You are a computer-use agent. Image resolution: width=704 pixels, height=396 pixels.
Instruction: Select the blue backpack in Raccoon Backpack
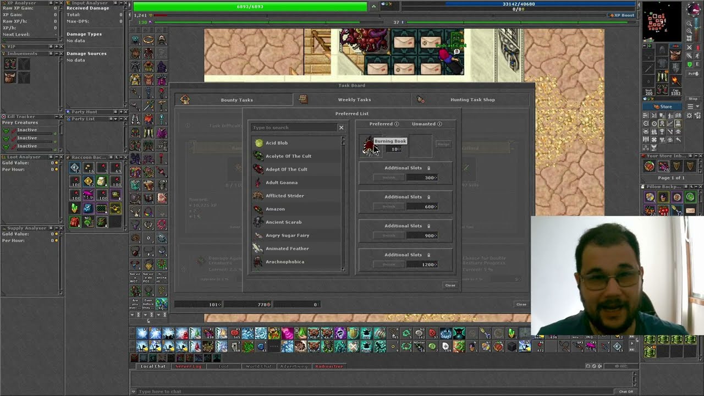[x=88, y=208]
